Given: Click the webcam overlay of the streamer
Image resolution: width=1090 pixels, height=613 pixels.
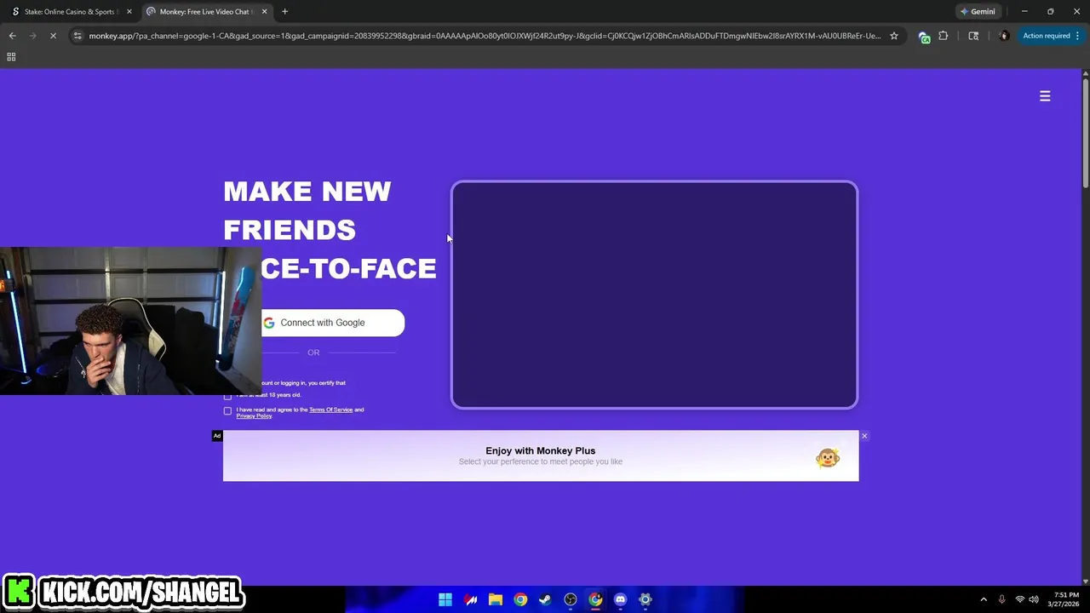Looking at the screenshot, I should tap(130, 321).
